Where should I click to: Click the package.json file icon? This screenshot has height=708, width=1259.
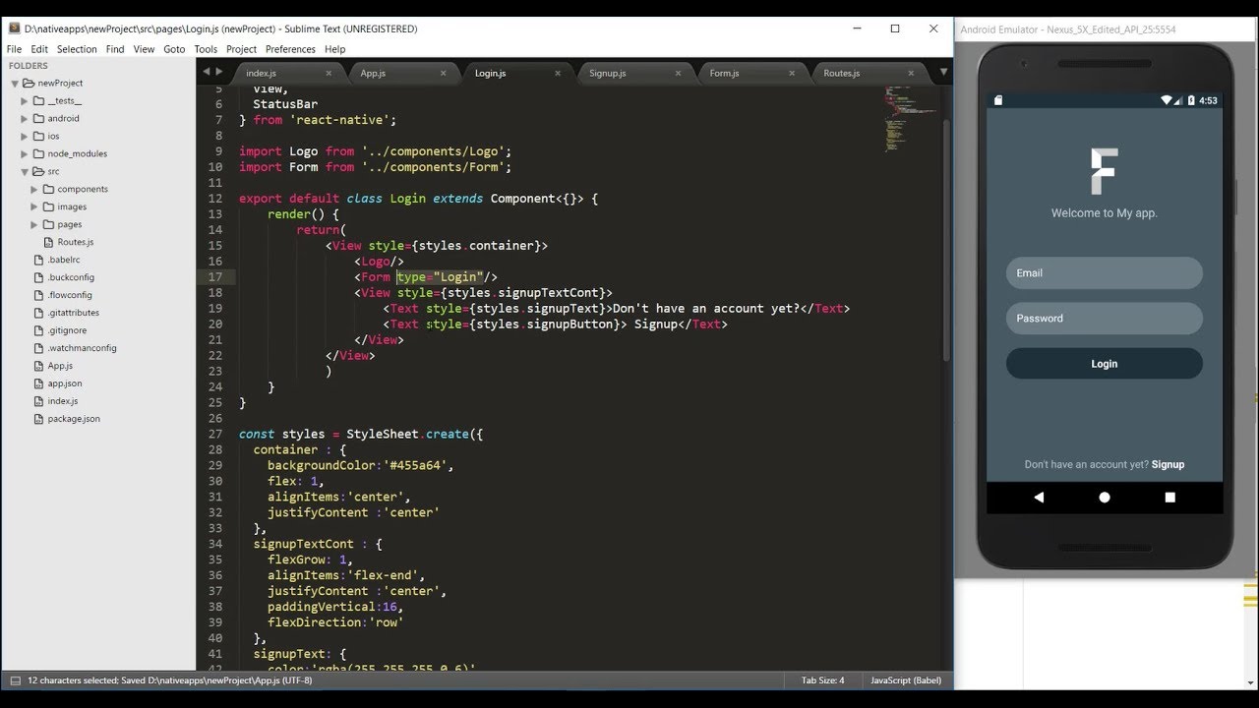coord(39,419)
